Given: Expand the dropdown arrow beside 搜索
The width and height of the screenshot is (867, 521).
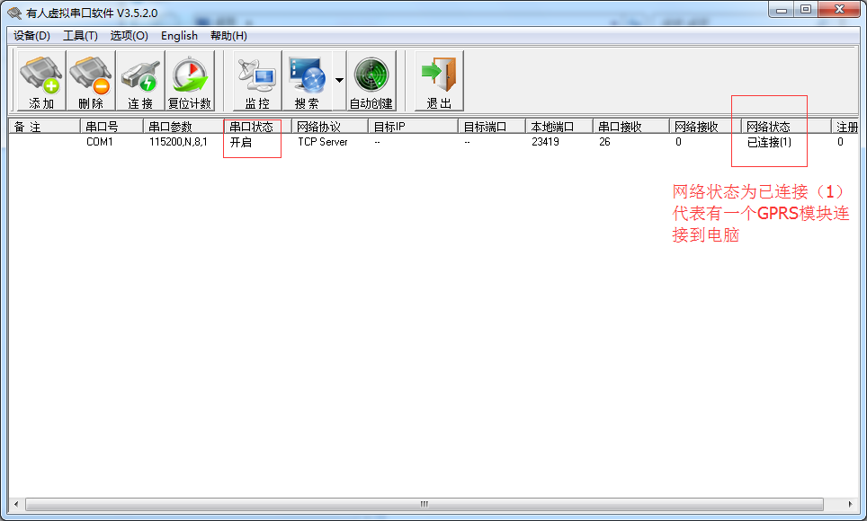Looking at the screenshot, I should (339, 80).
